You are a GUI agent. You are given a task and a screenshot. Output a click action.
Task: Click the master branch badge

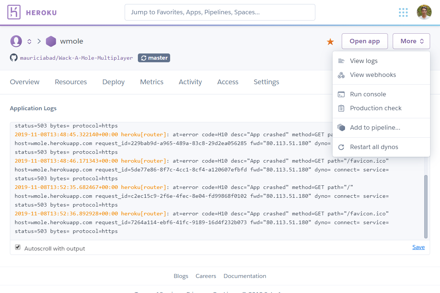click(154, 58)
